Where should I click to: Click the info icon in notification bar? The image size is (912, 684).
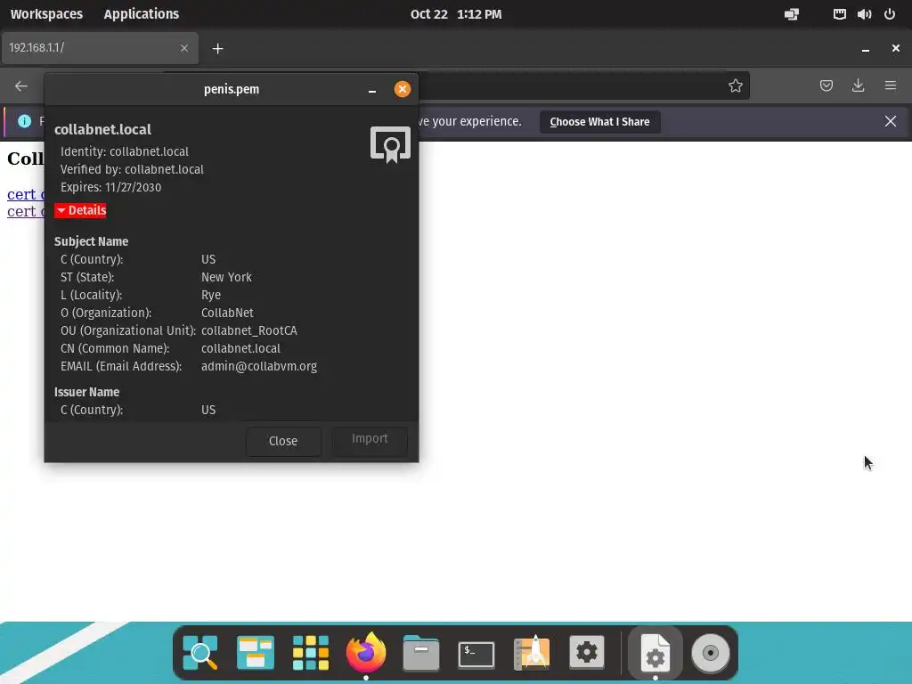click(x=24, y=121)
